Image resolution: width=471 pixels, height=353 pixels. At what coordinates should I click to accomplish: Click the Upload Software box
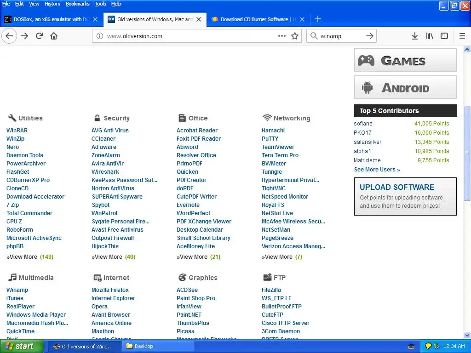click(405, 196)
